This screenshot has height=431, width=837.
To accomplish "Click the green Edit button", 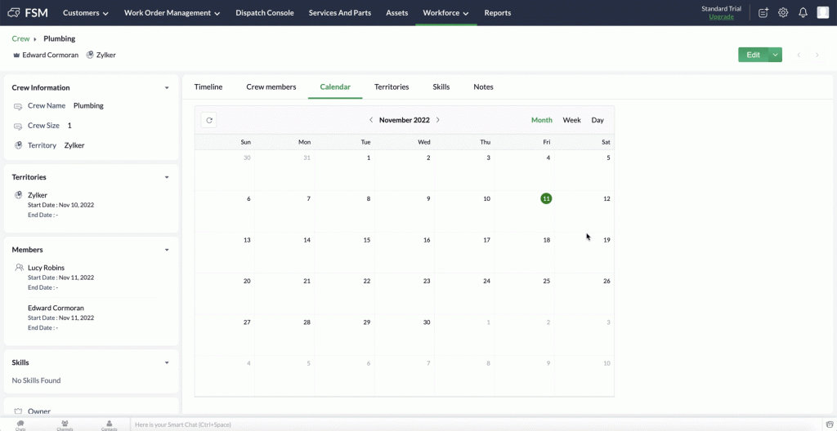I will (753, 55).
